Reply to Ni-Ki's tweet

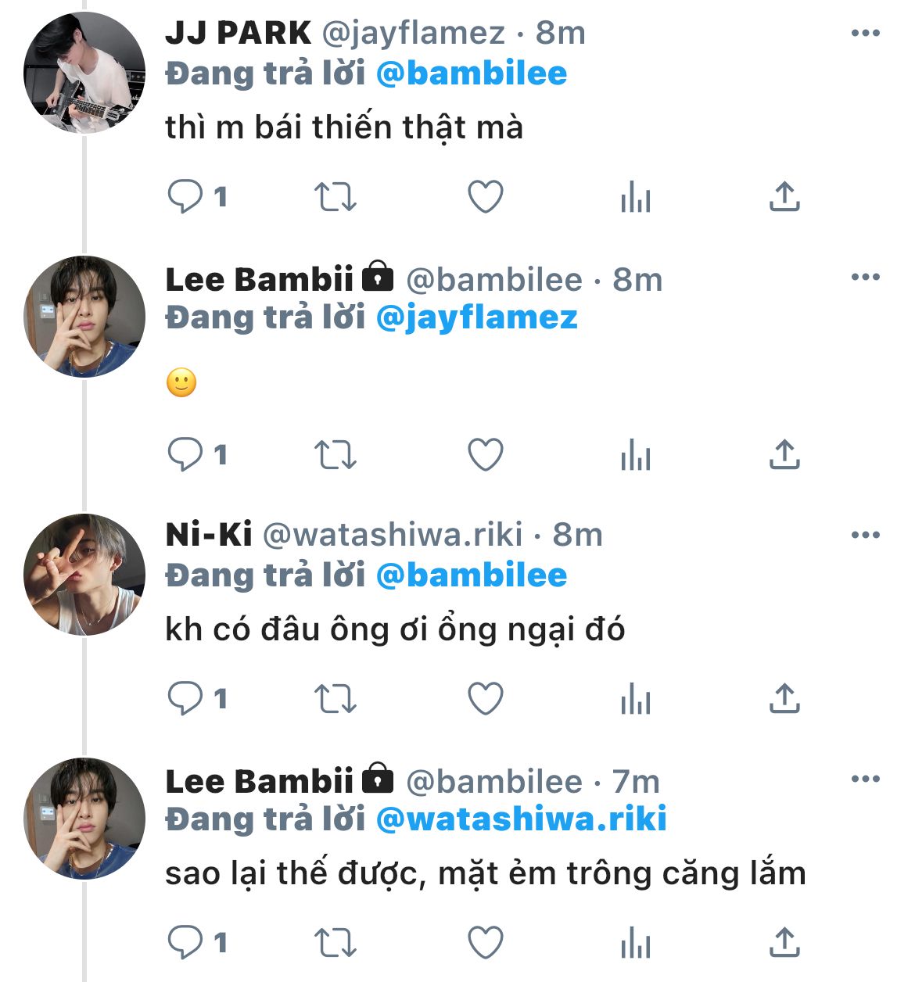185,699
